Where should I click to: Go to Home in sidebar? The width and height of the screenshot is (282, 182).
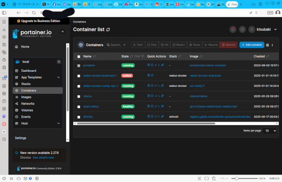pos(25,47)
